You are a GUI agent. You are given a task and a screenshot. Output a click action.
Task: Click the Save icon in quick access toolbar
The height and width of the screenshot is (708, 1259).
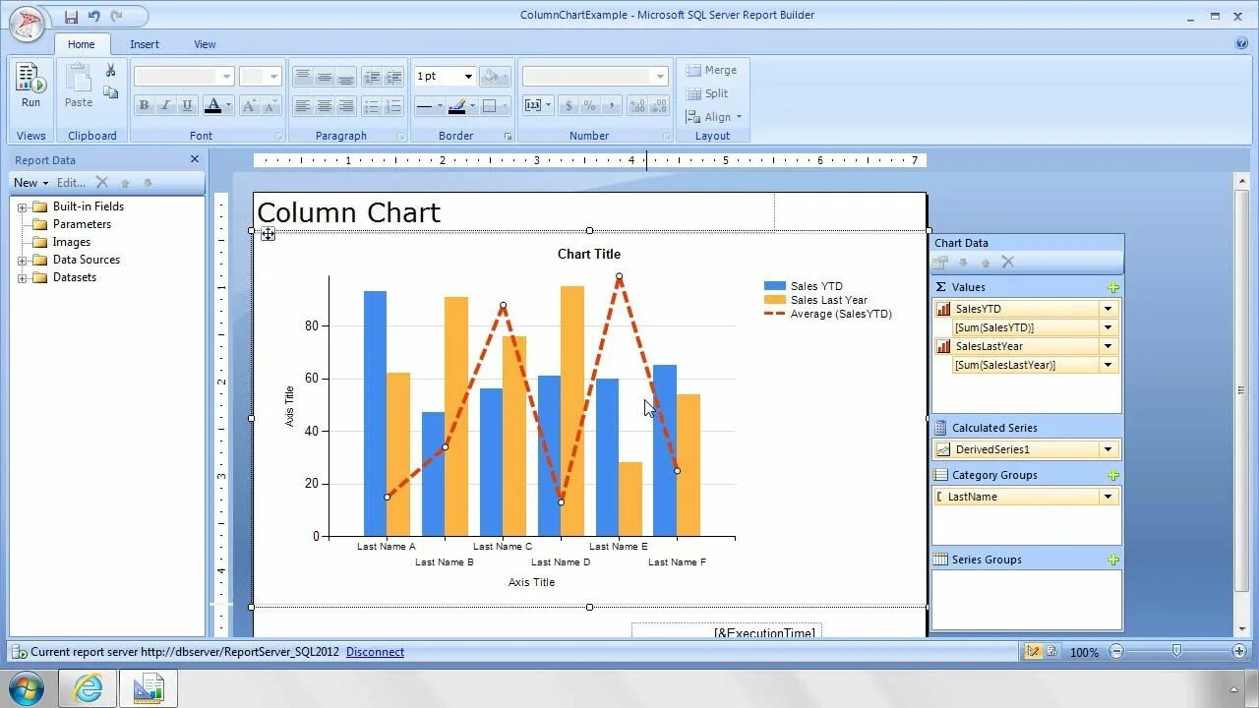point(71,17)
